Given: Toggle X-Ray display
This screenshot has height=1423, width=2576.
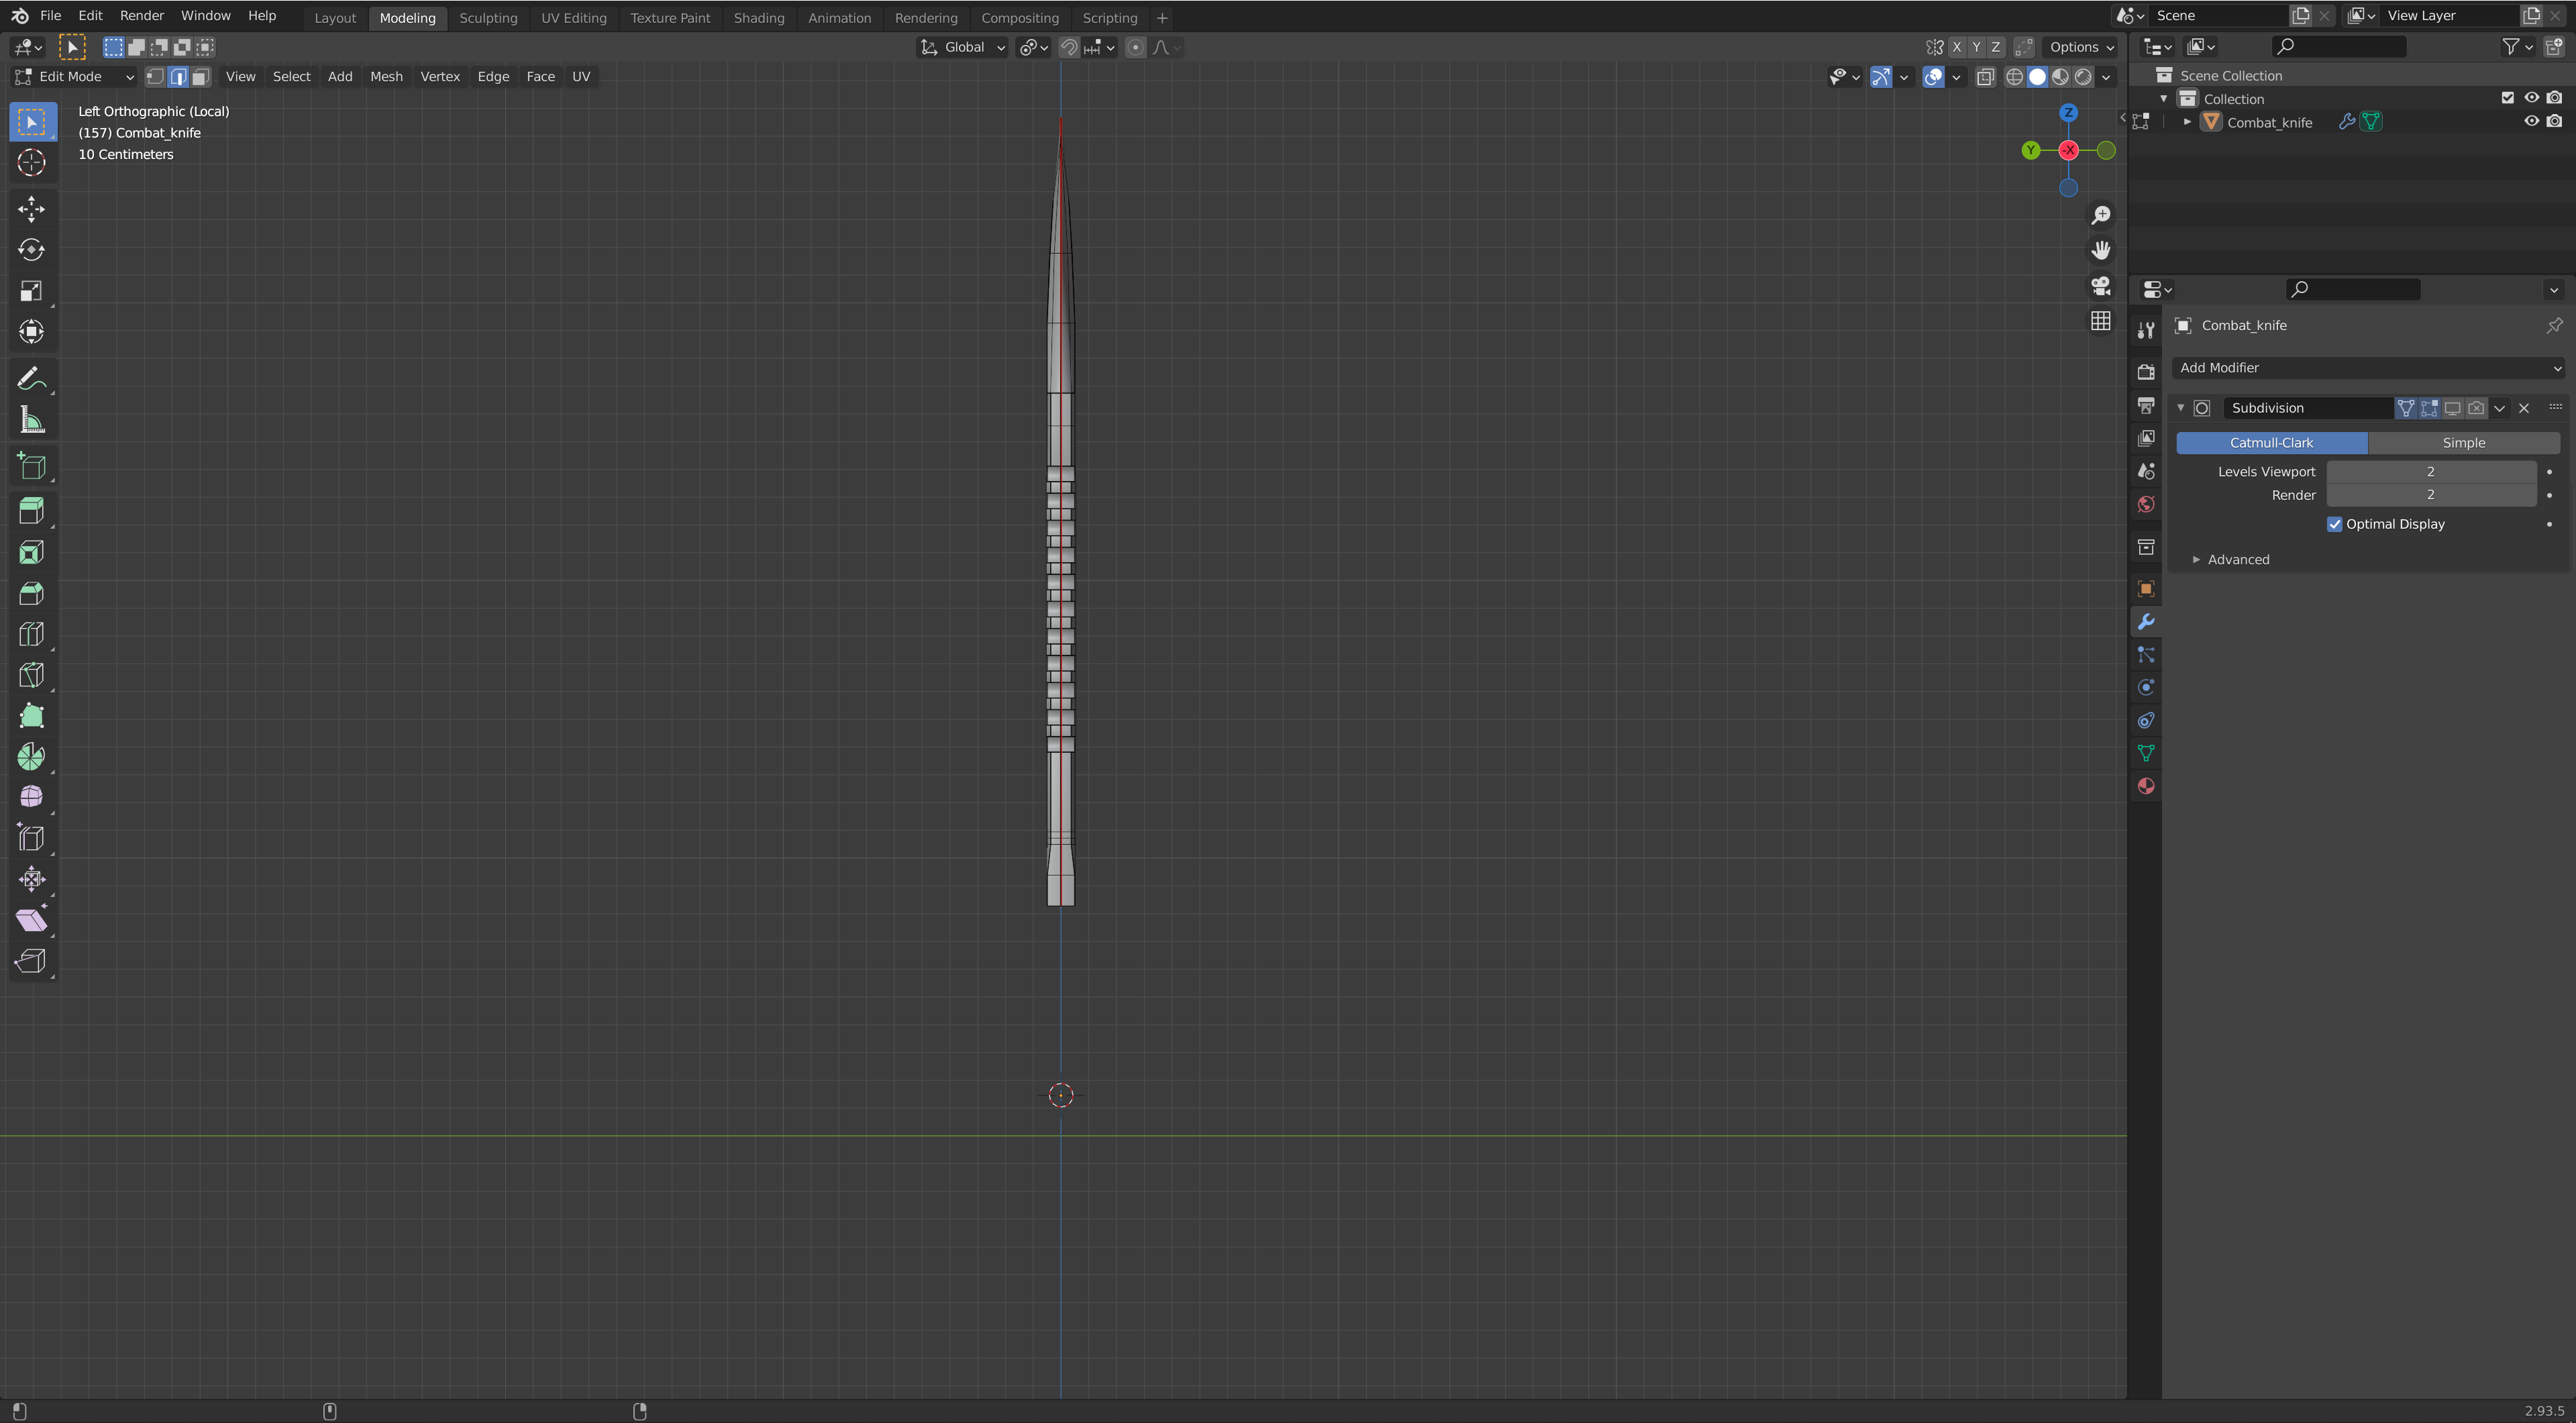Looking at the screenshot, I should pyautogui.click(x=1986, y=77).
